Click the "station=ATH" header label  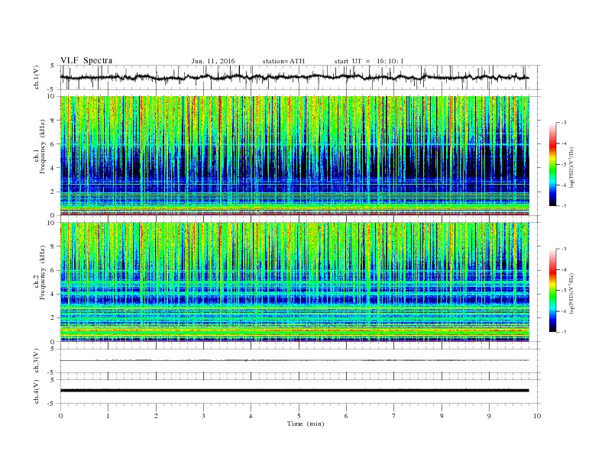283,61
